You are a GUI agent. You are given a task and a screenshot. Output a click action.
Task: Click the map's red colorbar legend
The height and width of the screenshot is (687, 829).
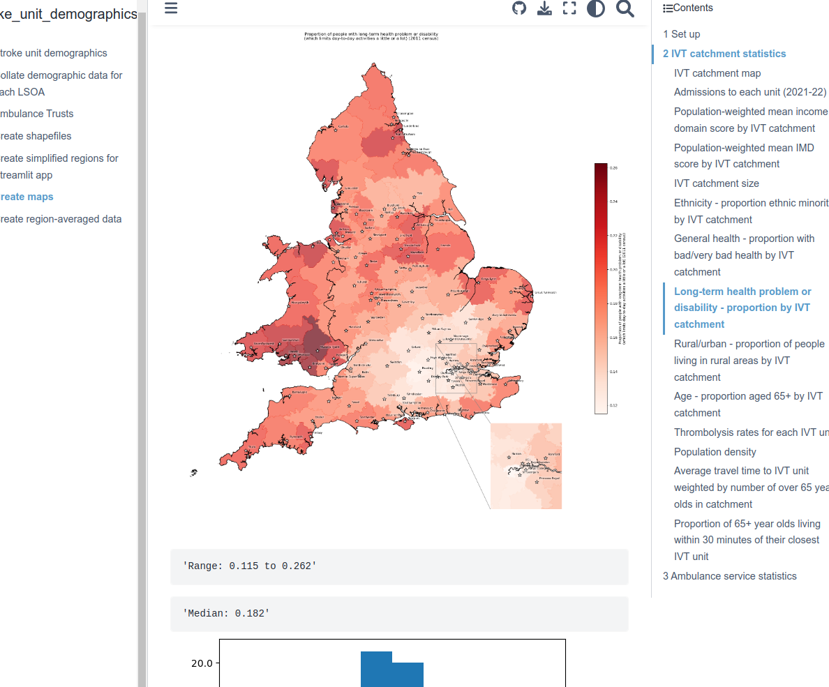601,288
